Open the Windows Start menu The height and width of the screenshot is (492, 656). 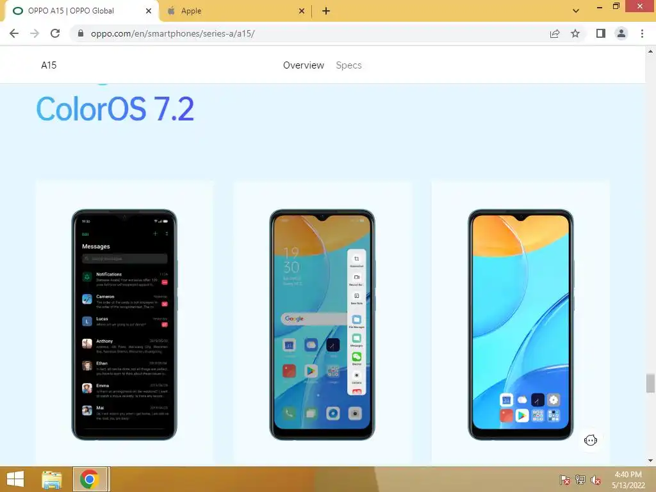pyautogui.click(x=15, y=479)
